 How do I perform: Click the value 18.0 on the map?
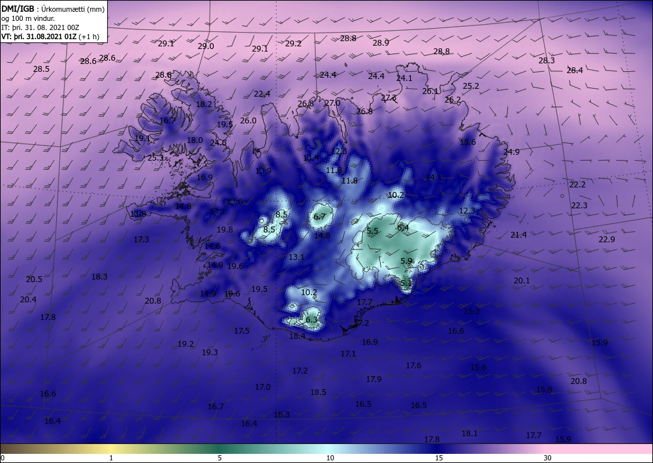(195, 140)
